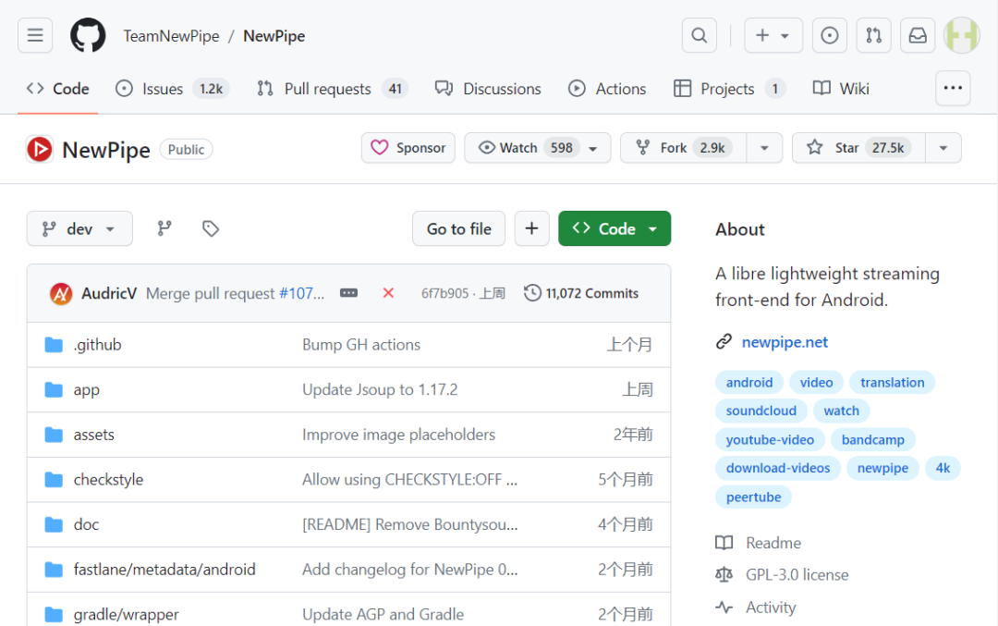Switch to the Wiki tab

(841, 89)
